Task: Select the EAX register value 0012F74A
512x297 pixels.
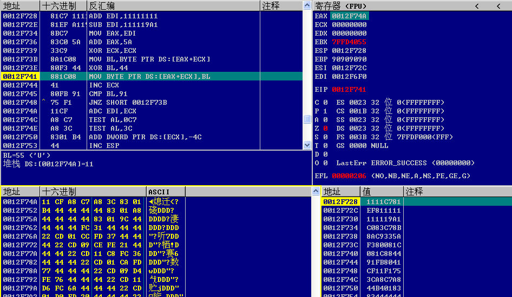Action: tap(349, 16)
